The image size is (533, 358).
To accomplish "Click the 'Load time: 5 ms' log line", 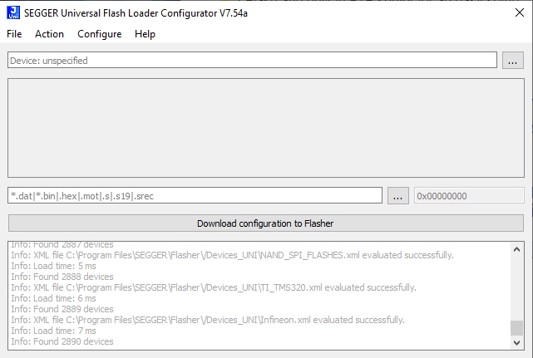I will click(53, 266).
